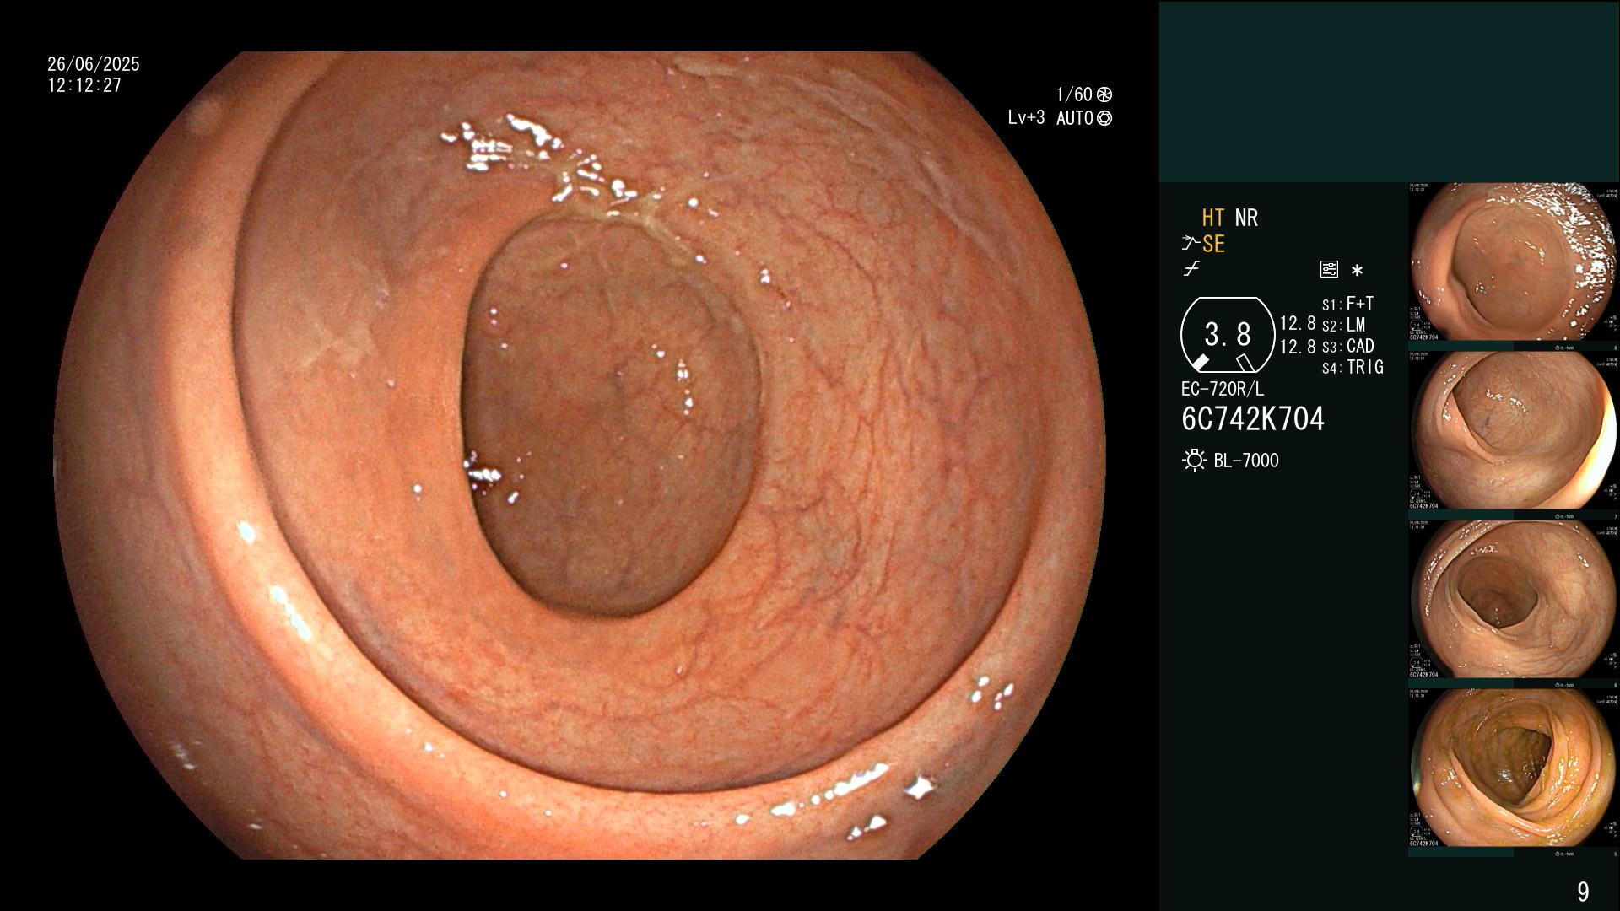Open the third thumbnail showing colon lumen
1620x911 pixels.
[x=1514, y=600]
